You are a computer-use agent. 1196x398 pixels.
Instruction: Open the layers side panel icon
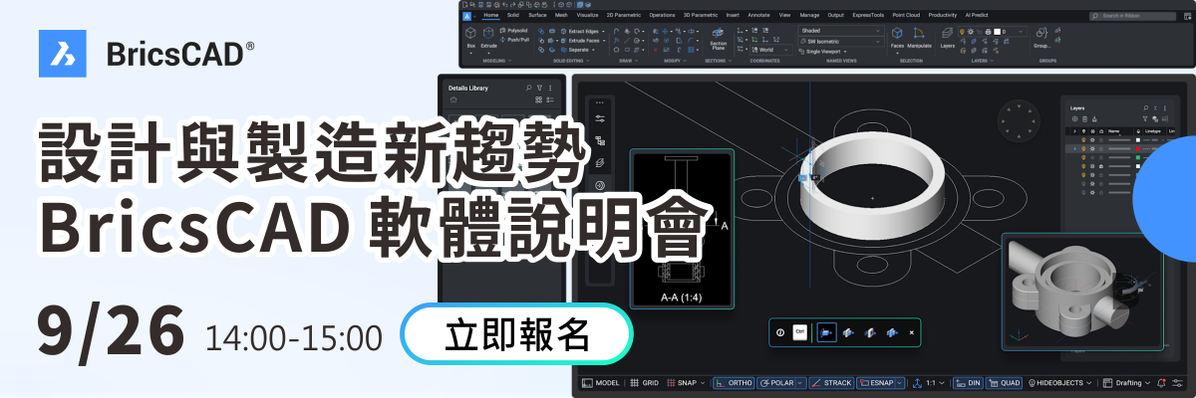coord(599,163)
